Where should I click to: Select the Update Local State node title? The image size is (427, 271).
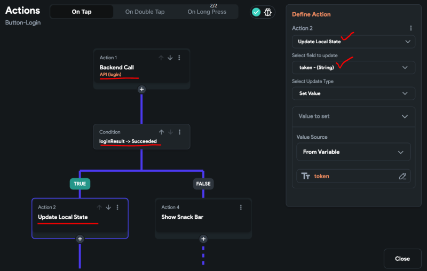[x=62, y=217]
